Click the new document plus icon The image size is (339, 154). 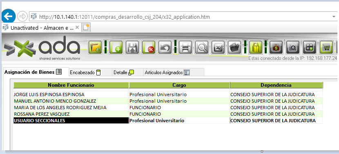[116, 47]
